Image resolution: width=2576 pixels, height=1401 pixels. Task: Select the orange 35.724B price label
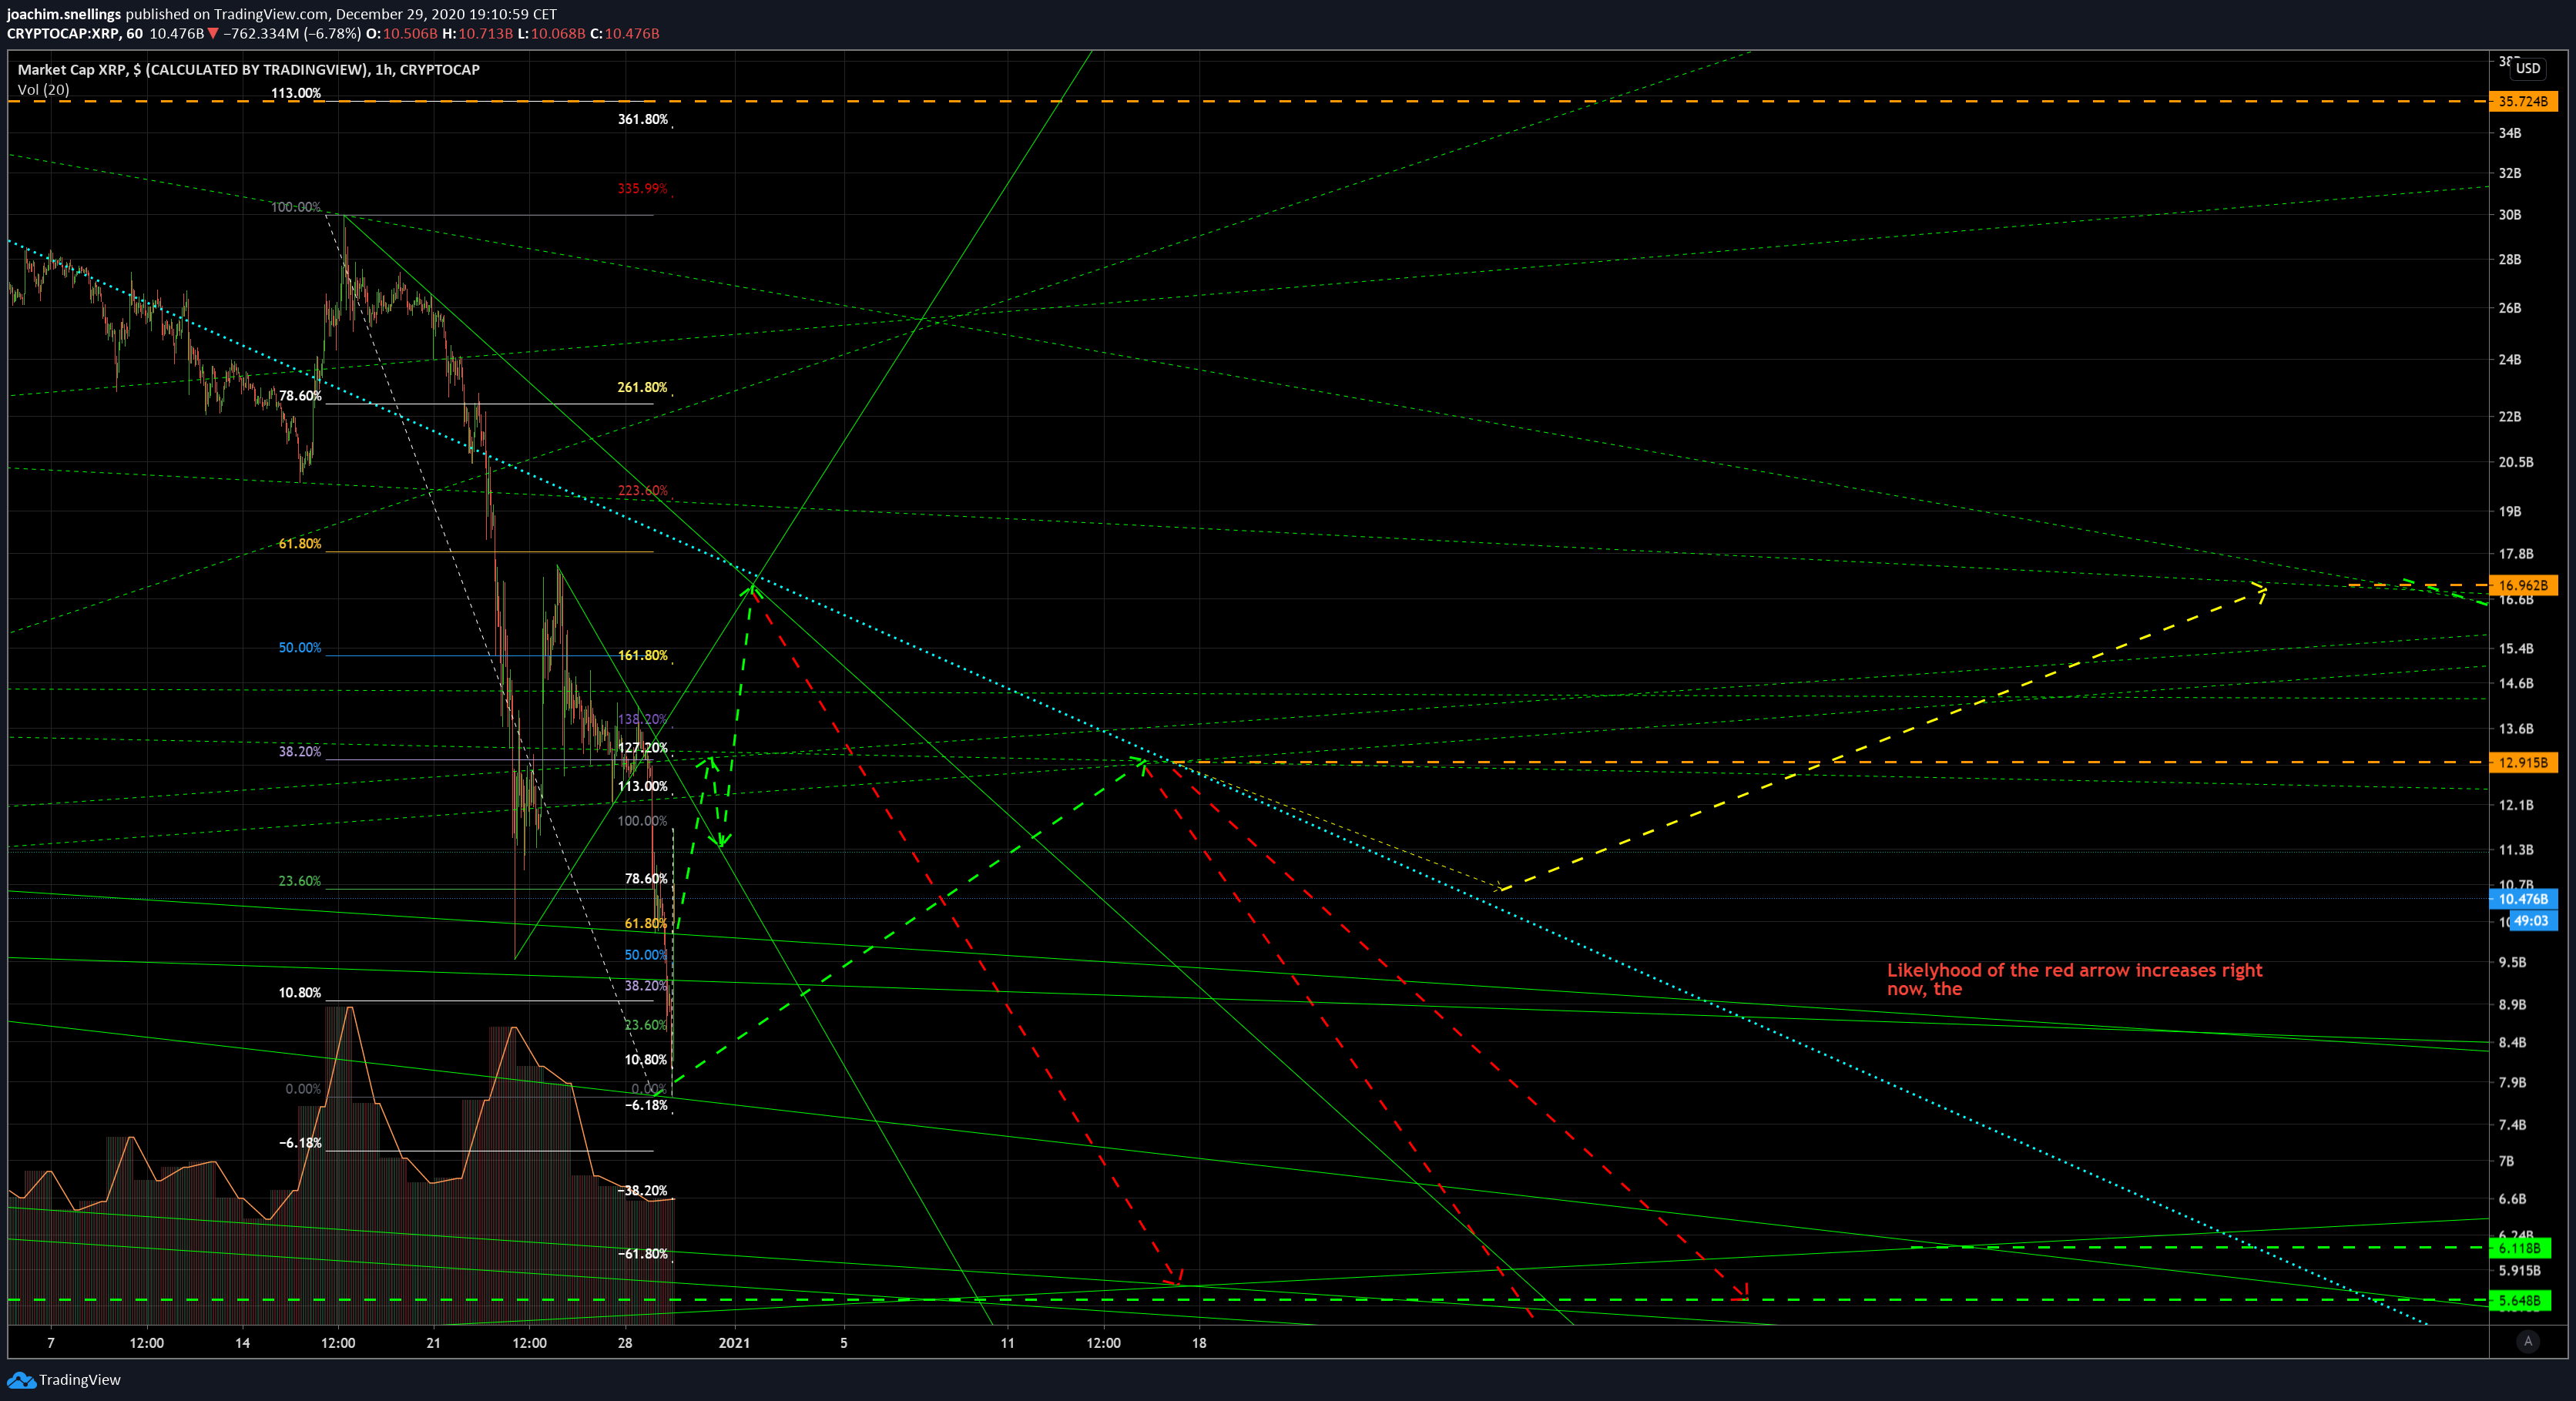point(2522,101)
